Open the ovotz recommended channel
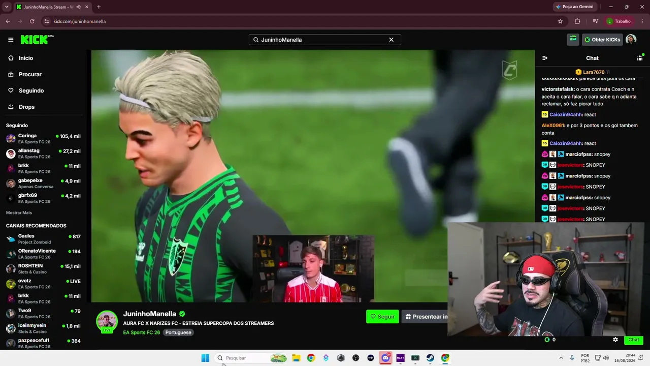The height and width of the screenshot is (366, 650). [x=43, y=284]
